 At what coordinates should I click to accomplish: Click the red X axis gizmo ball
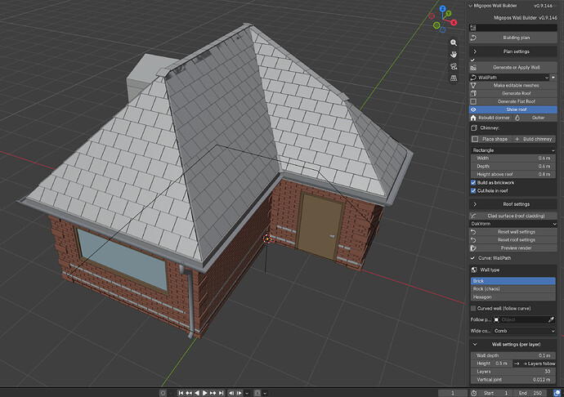454,23
